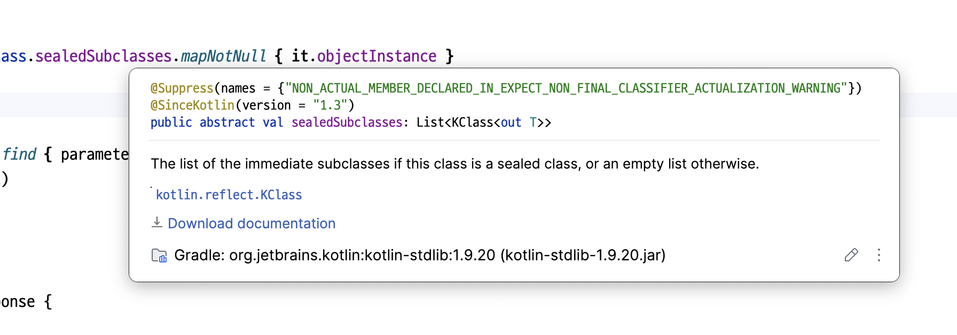Click the Gradle library folder icon
The height and width of the screenshot is (335, 957).
click(159, 256)
